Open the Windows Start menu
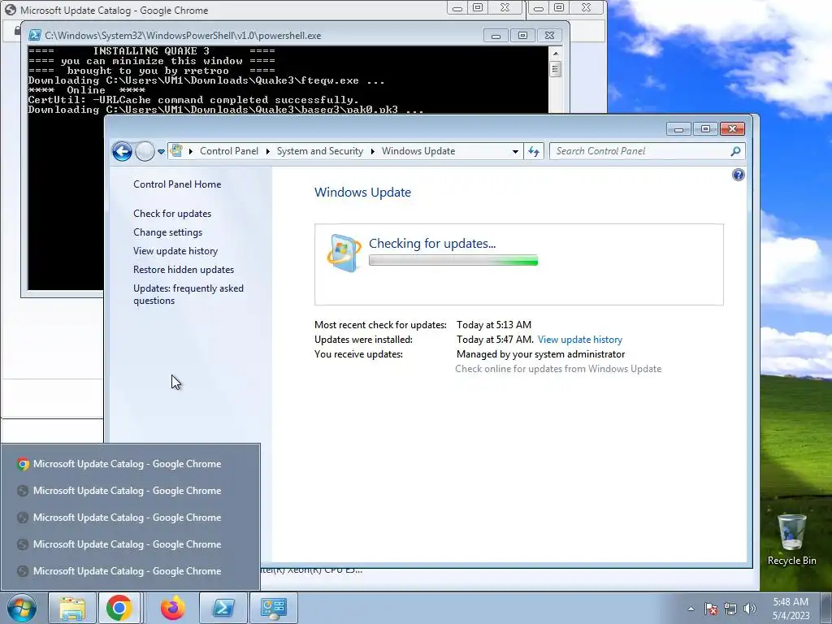Viewport: 832px width, 624px height. [x=22, y=608]
